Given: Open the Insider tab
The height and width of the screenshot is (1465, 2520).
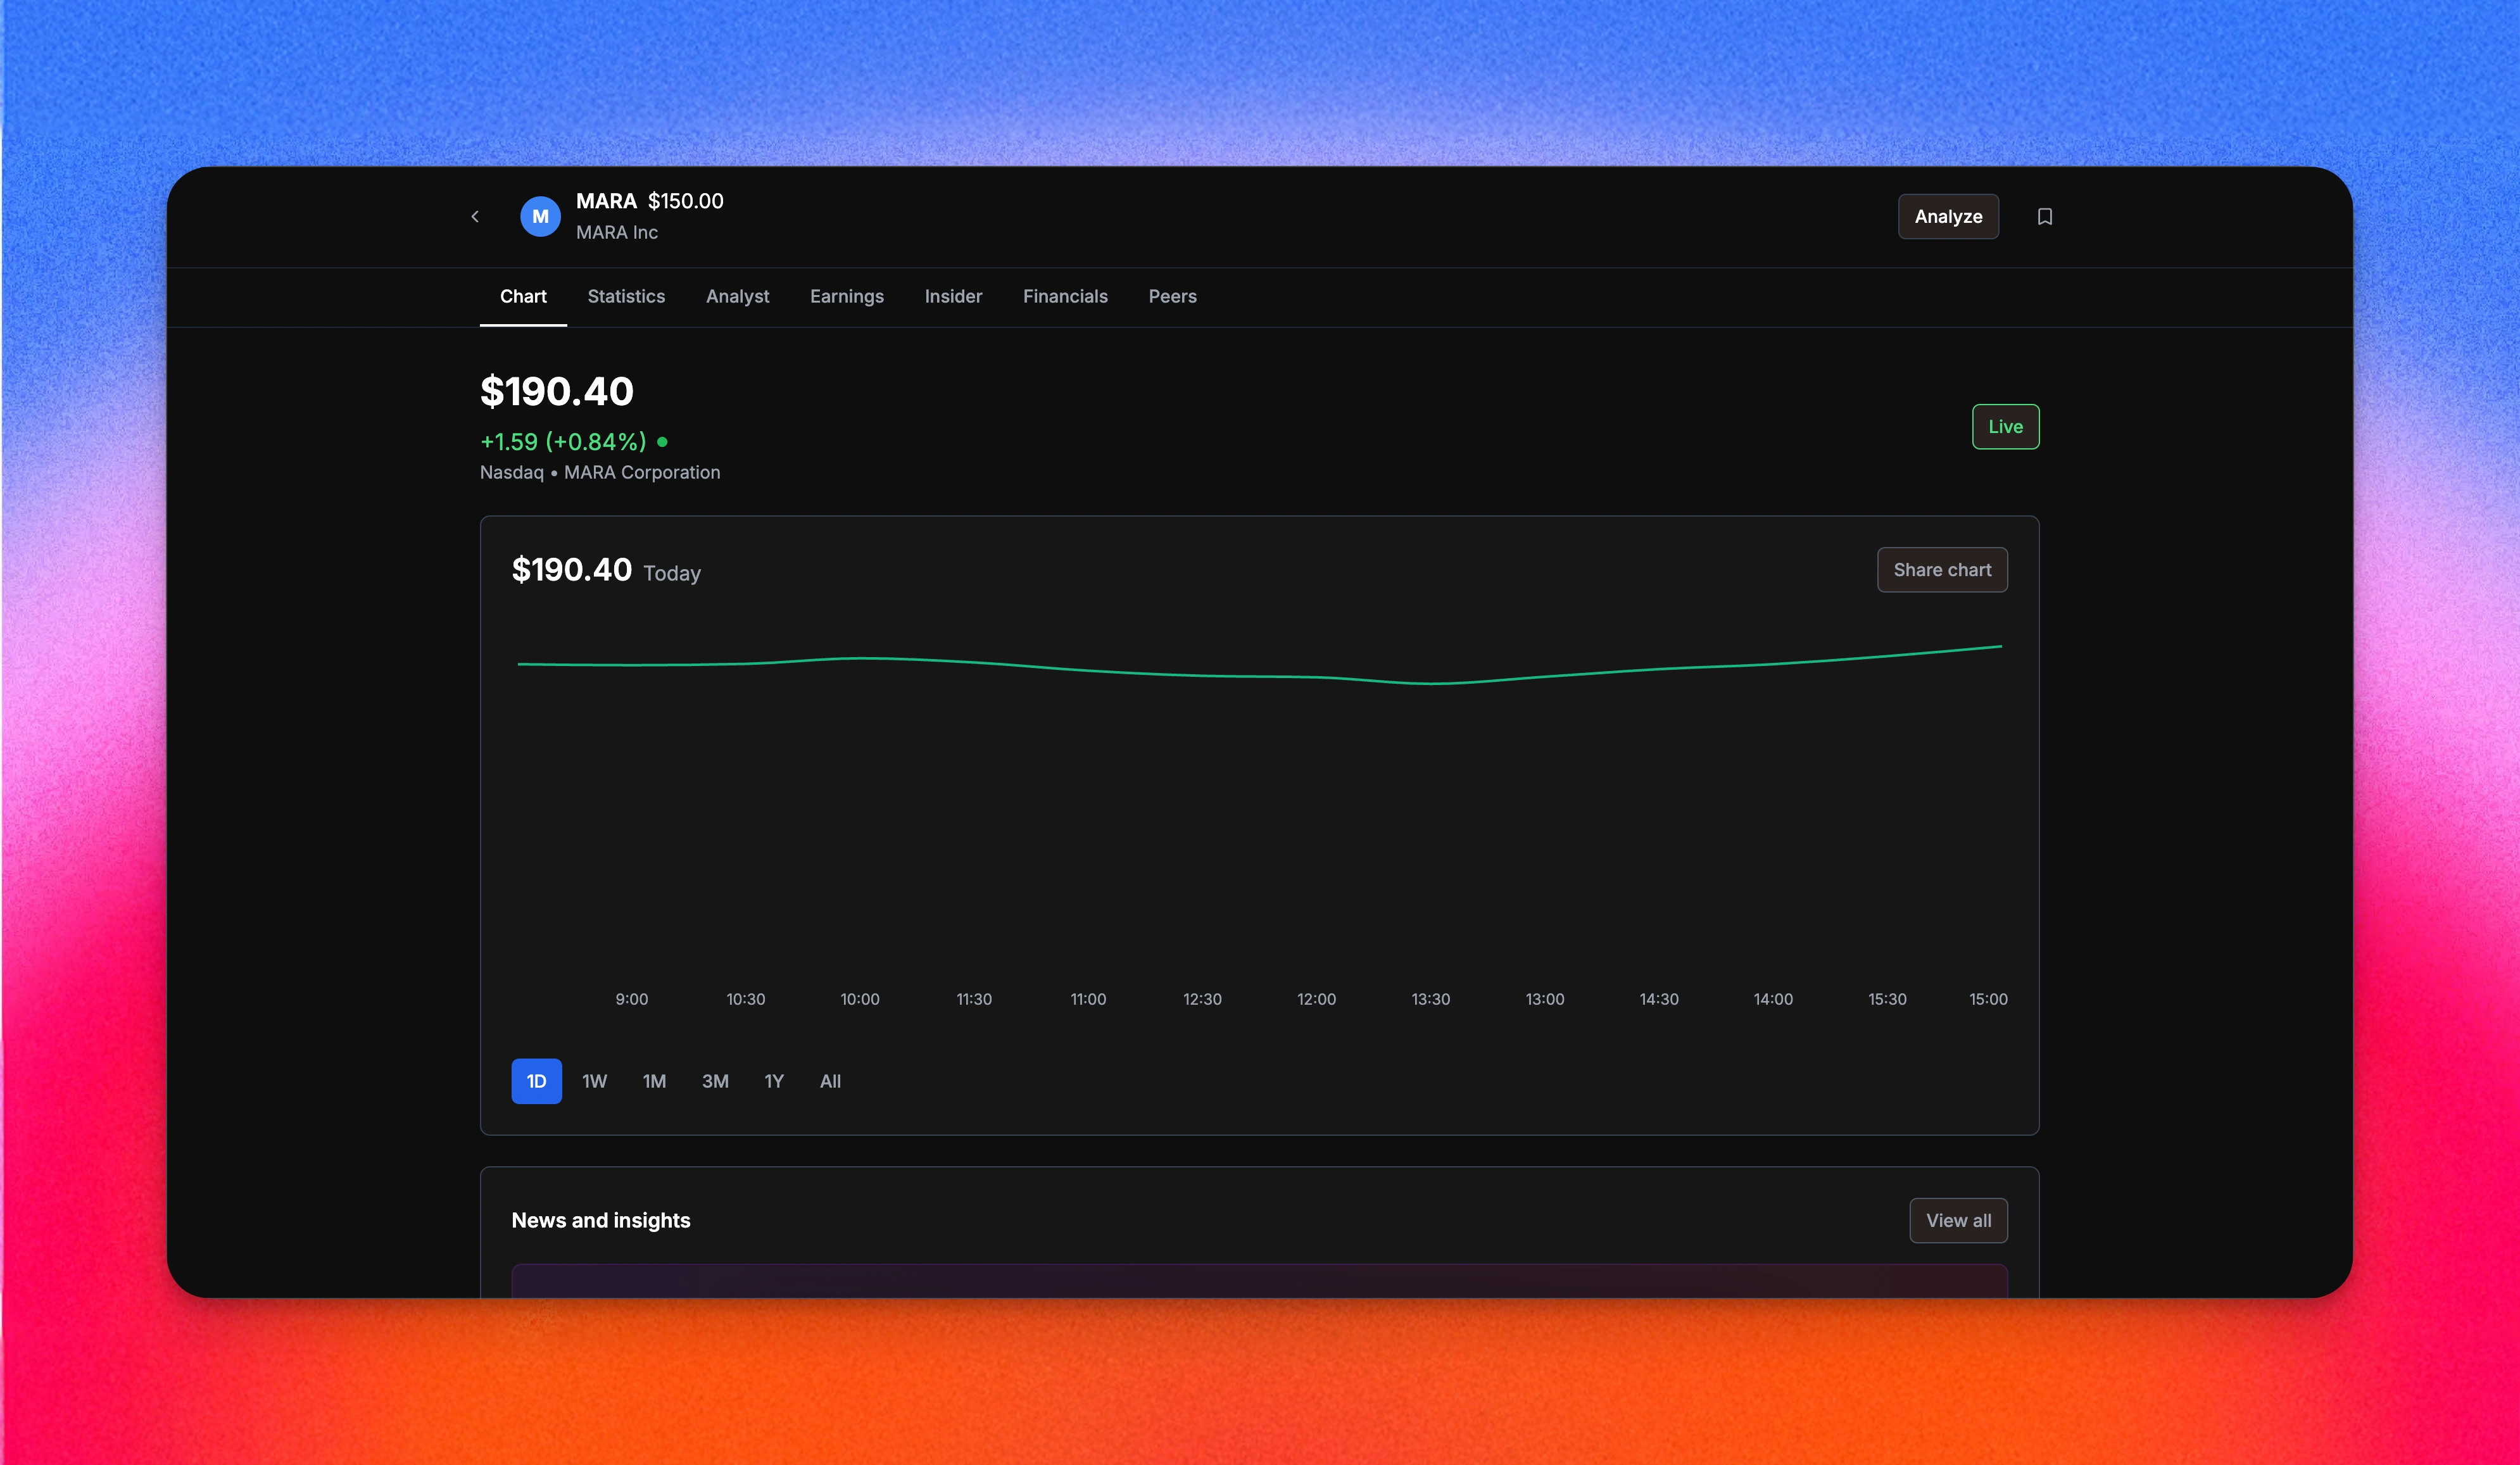Looking at the screenshot, I should [x=953, y=296].
